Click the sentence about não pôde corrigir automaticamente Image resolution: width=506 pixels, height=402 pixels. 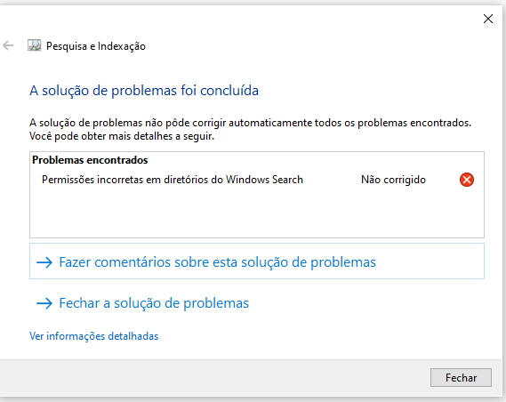pyautogui.click(x=250, y=123)
